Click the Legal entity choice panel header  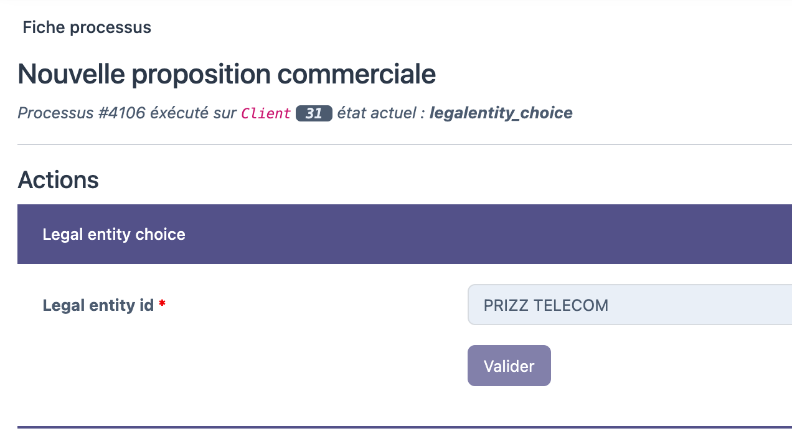pyautogui.click(x=114, y=234)
